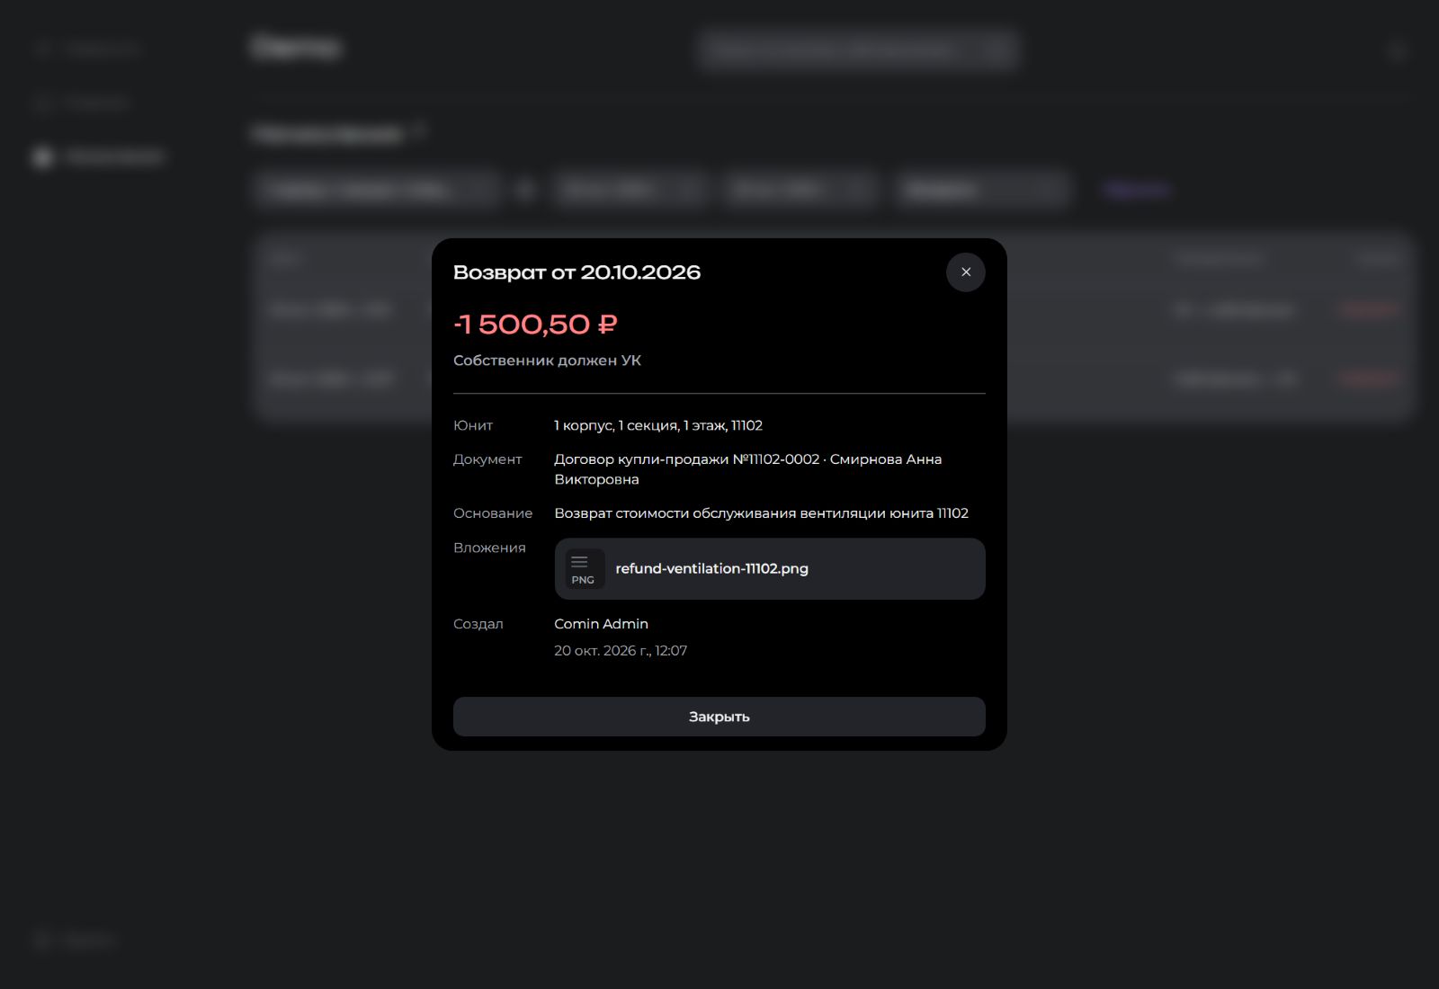Focus the blurred search field in the header
The height and width of the screenshot is (989, 1439).
[858, 49]
